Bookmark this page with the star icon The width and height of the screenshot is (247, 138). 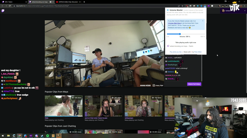point(183,6)
